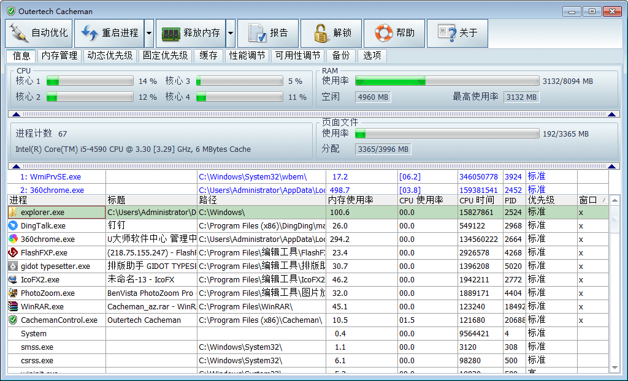Click the explorer.exe folder icon
The height and width of the screenshot is (381, 628).
click(x=13, y=212)
